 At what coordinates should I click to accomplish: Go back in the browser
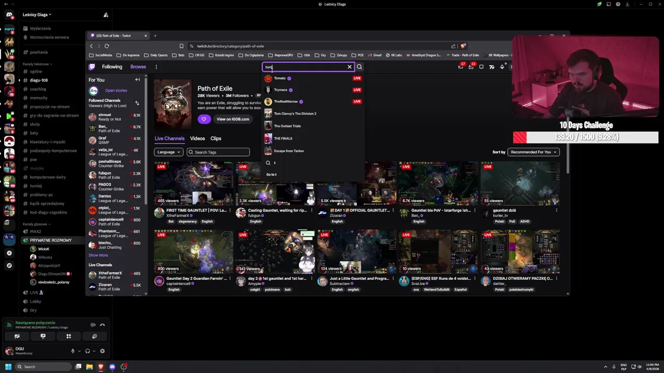(x=92, y=46)
